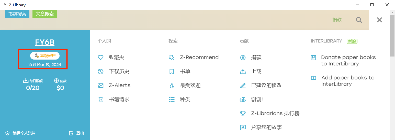
Task: Click the Z-Recommend star icon
Action: click(x=172, y=58)
